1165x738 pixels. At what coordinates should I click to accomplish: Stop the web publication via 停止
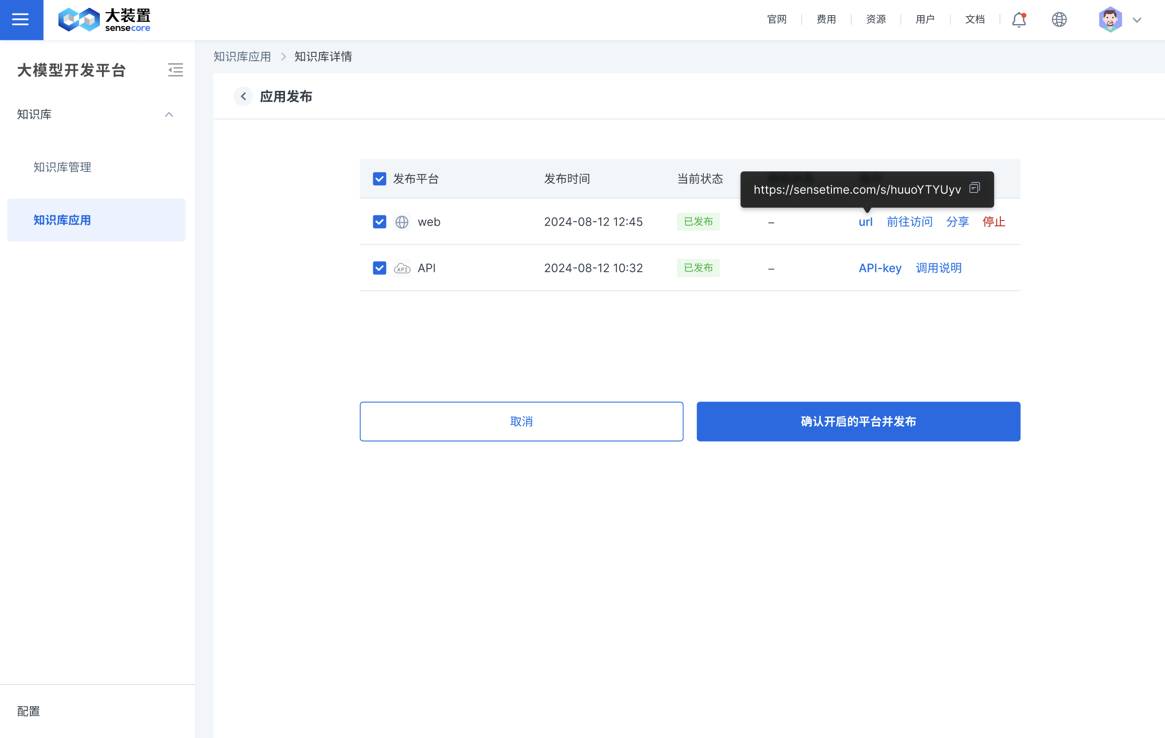(x=993, y=222)
